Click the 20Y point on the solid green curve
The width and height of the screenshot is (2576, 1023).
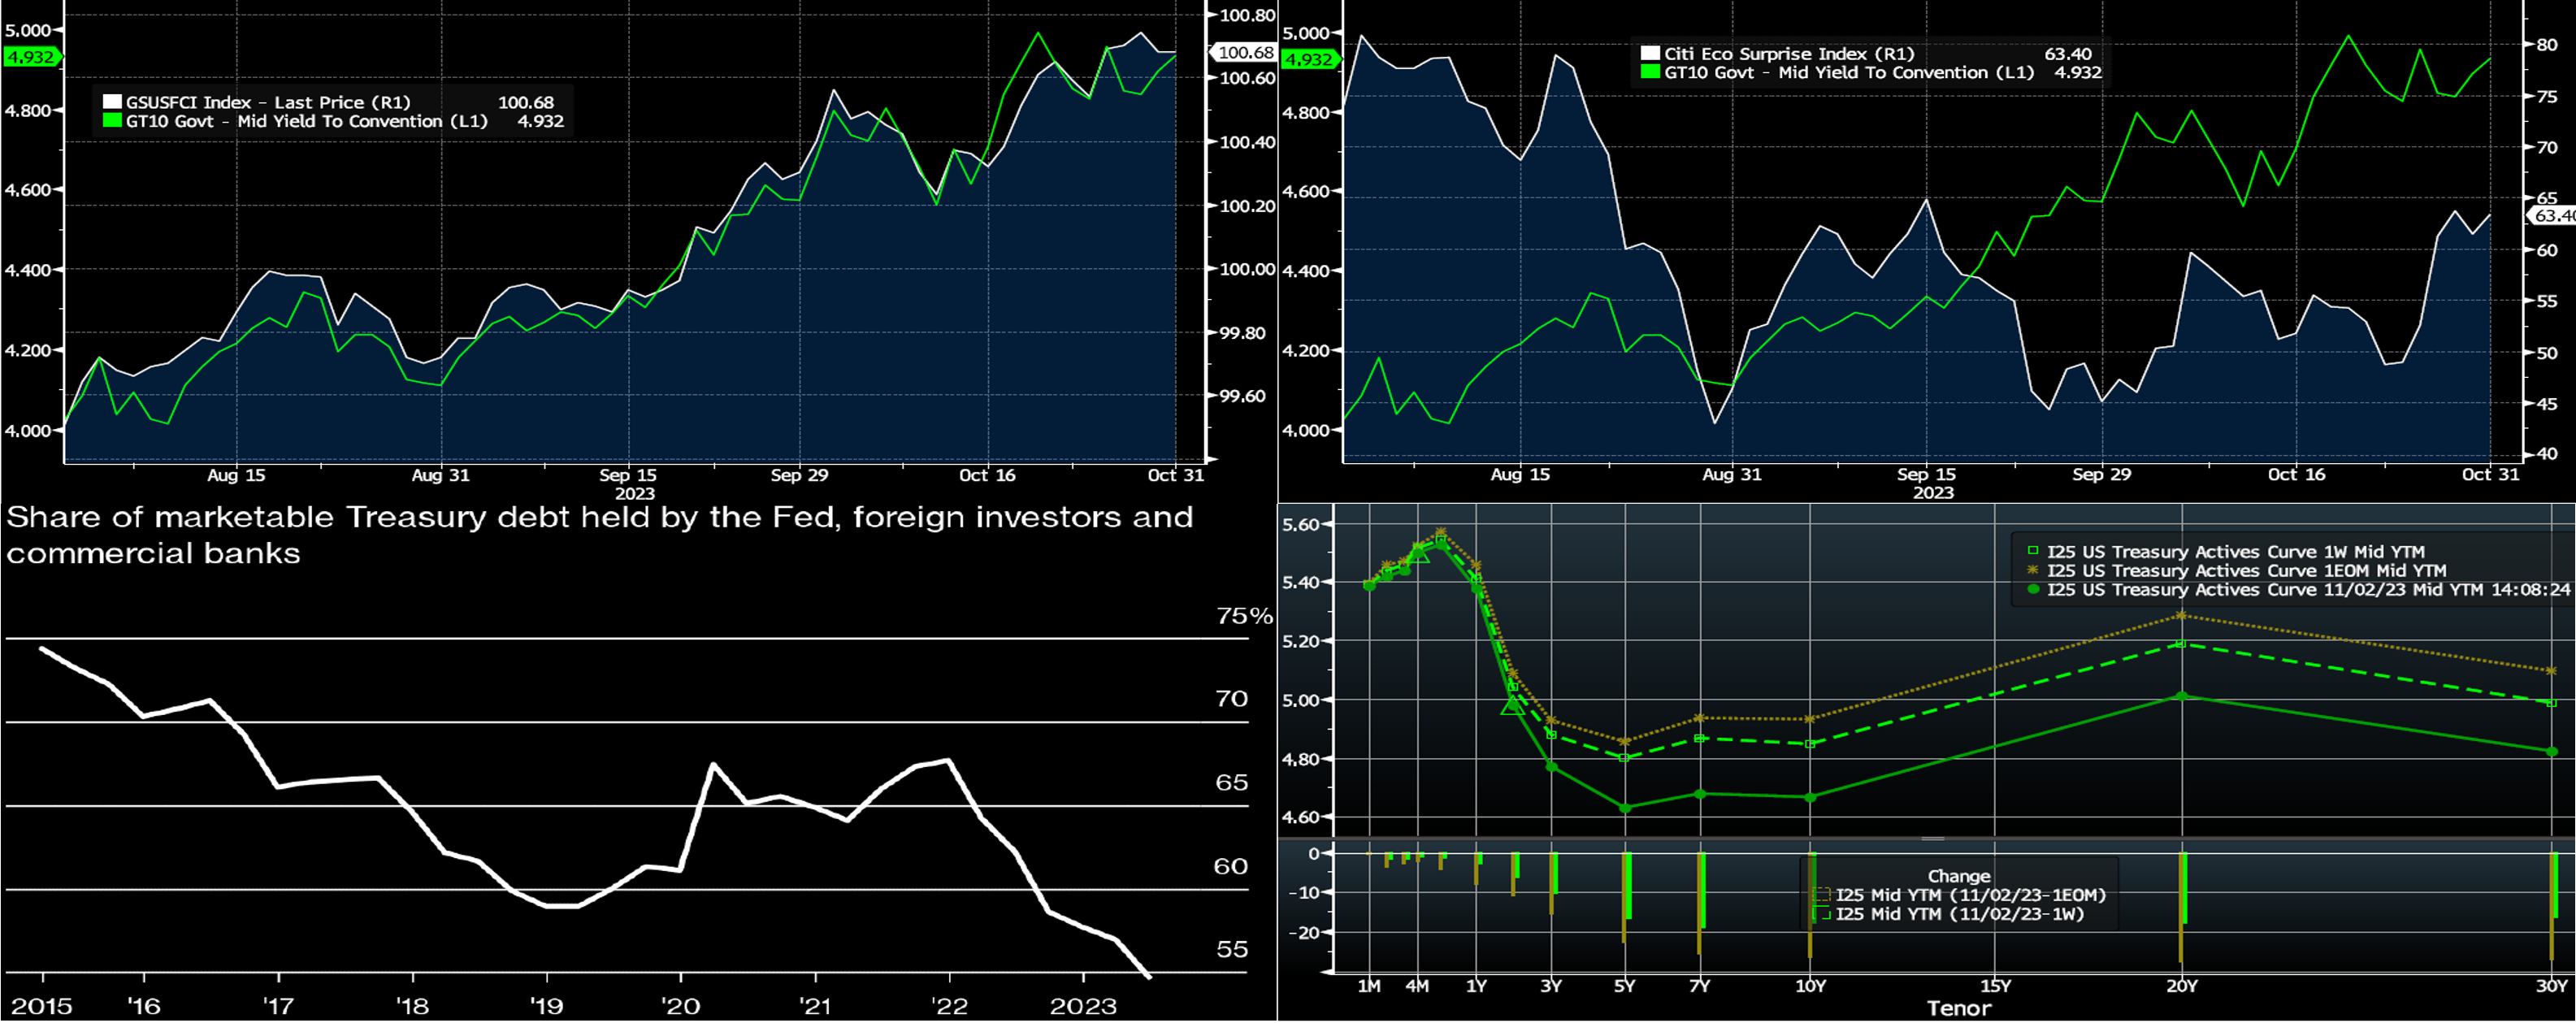click(x=2182, y=696)
